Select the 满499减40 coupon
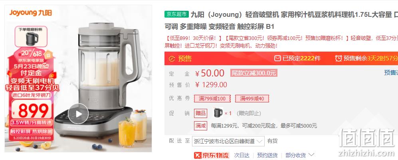This screenshot has width=398, height=160. [252, 98]
